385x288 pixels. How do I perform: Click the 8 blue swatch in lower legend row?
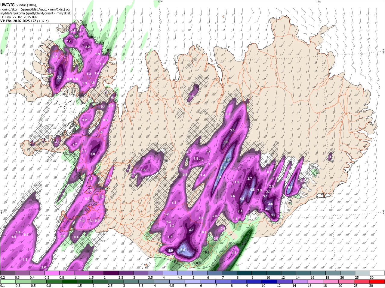pyautogui.click(x=239, y=281)
